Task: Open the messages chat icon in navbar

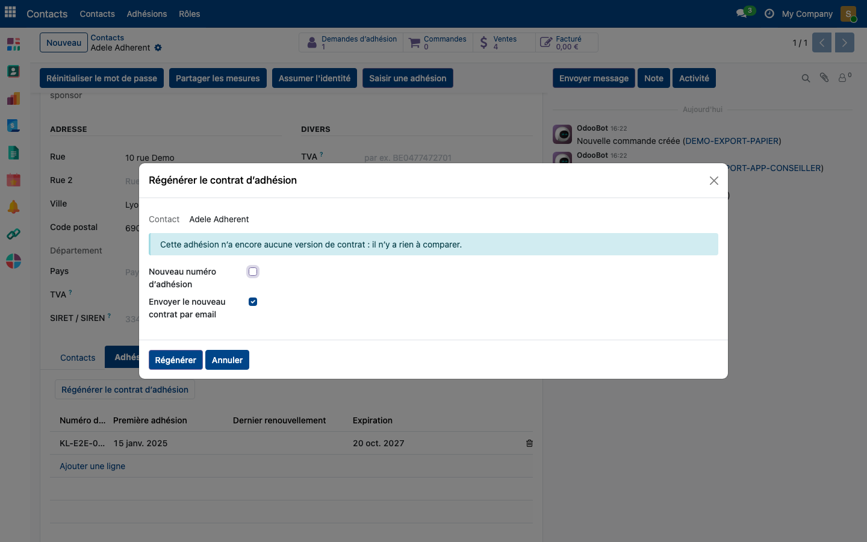Action: click(742, 13)
